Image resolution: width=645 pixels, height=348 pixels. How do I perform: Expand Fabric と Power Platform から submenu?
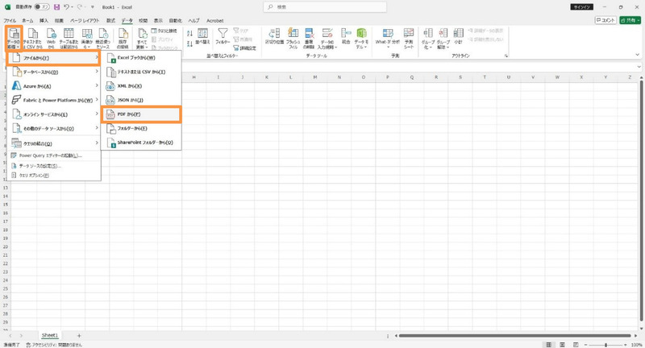pos(53,100)
